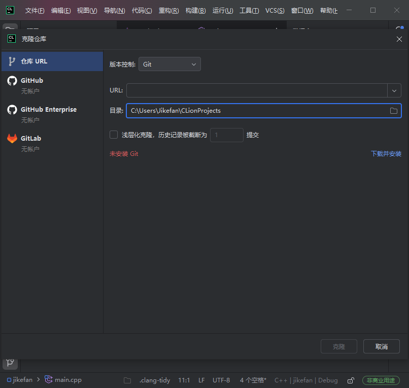Click the read-only lock icon in status bar
The width and height of the screenshot is (409, 388).
351,380
